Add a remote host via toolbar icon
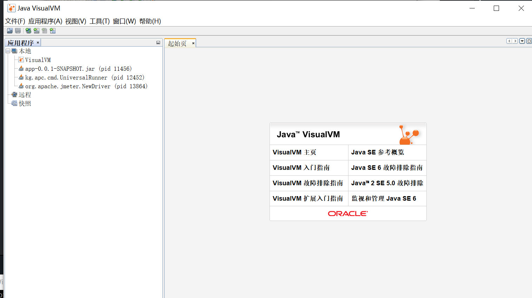 tap(28, 31)
